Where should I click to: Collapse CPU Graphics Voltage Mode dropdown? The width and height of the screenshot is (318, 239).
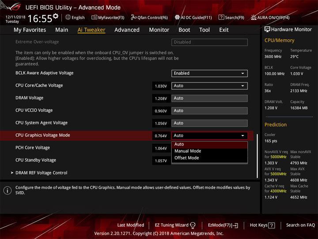[x=209, y=135]
